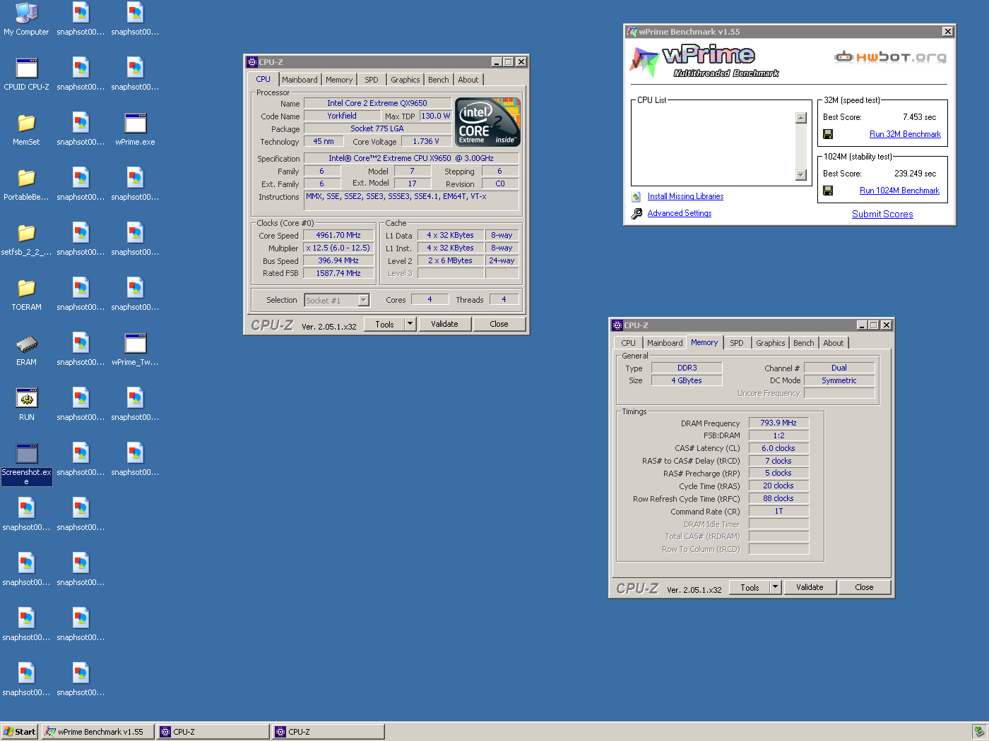Open Tools dropdown arrow in CPU tab window
Viewport: 989px width, 741px height.
pyautogui.click(x=410, y=324)
